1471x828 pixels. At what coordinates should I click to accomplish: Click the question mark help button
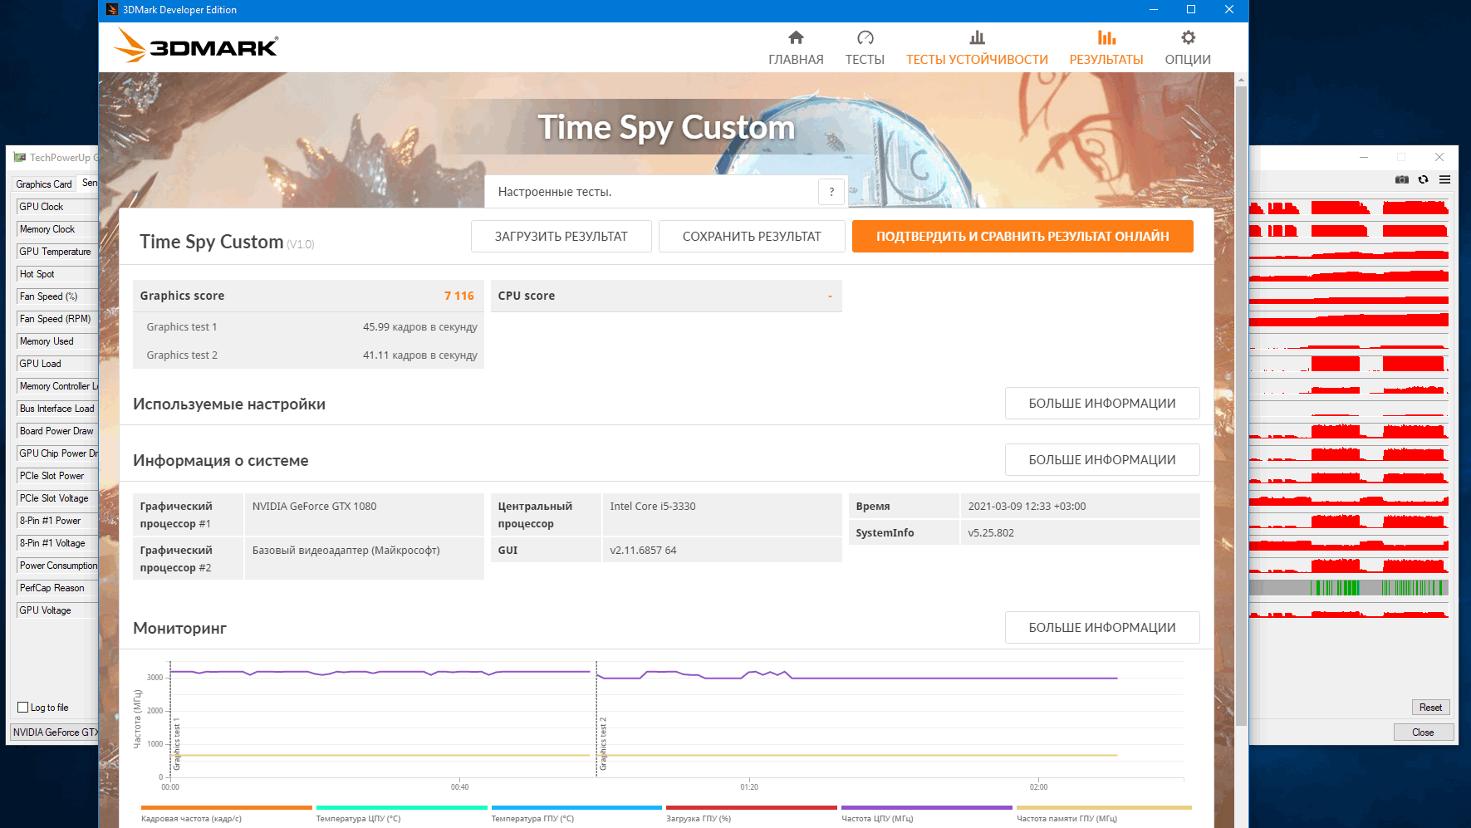coord(831,192)
